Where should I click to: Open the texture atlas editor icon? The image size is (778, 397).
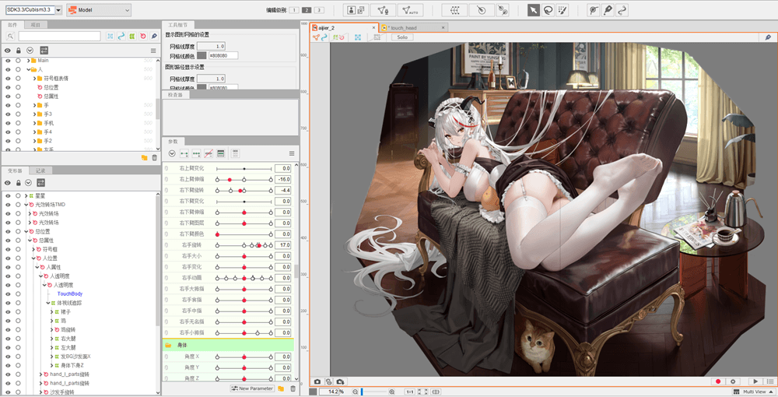click(x=356, y=10)
